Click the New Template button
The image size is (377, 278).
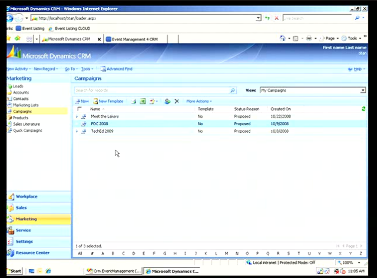108,101
